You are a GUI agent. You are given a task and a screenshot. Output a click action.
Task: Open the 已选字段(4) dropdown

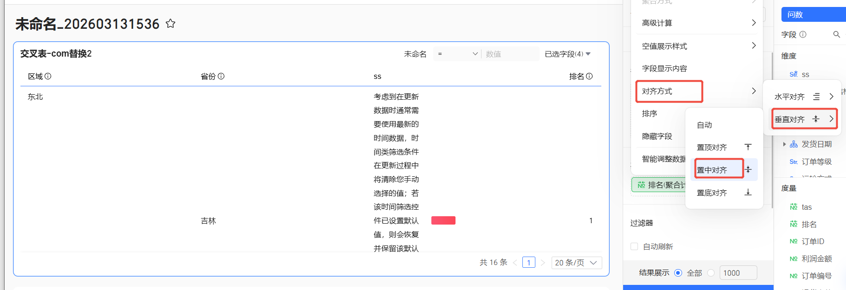pyautogui.click(x=567, y=54)
